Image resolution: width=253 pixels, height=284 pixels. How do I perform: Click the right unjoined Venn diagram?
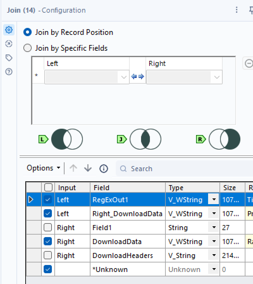point(225,139)
